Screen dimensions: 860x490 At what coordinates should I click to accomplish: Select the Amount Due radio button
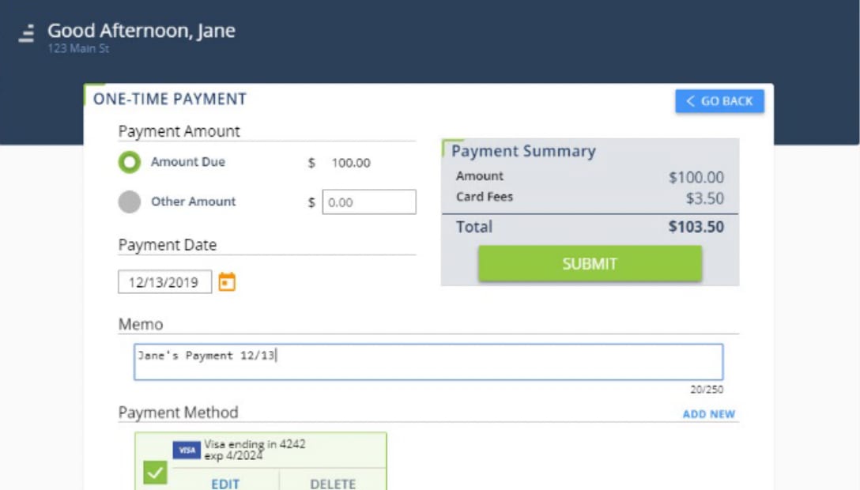(130, 162)
